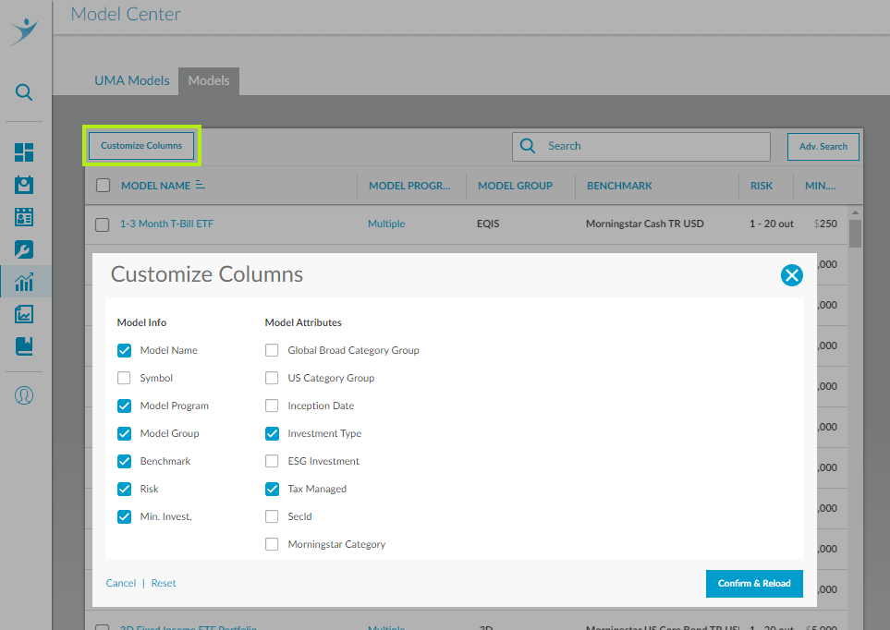This screenshot has height=630, width=890.
Task: Open the bar chart analytics icon
Action: pyautogui.click(x=23, y=282)
